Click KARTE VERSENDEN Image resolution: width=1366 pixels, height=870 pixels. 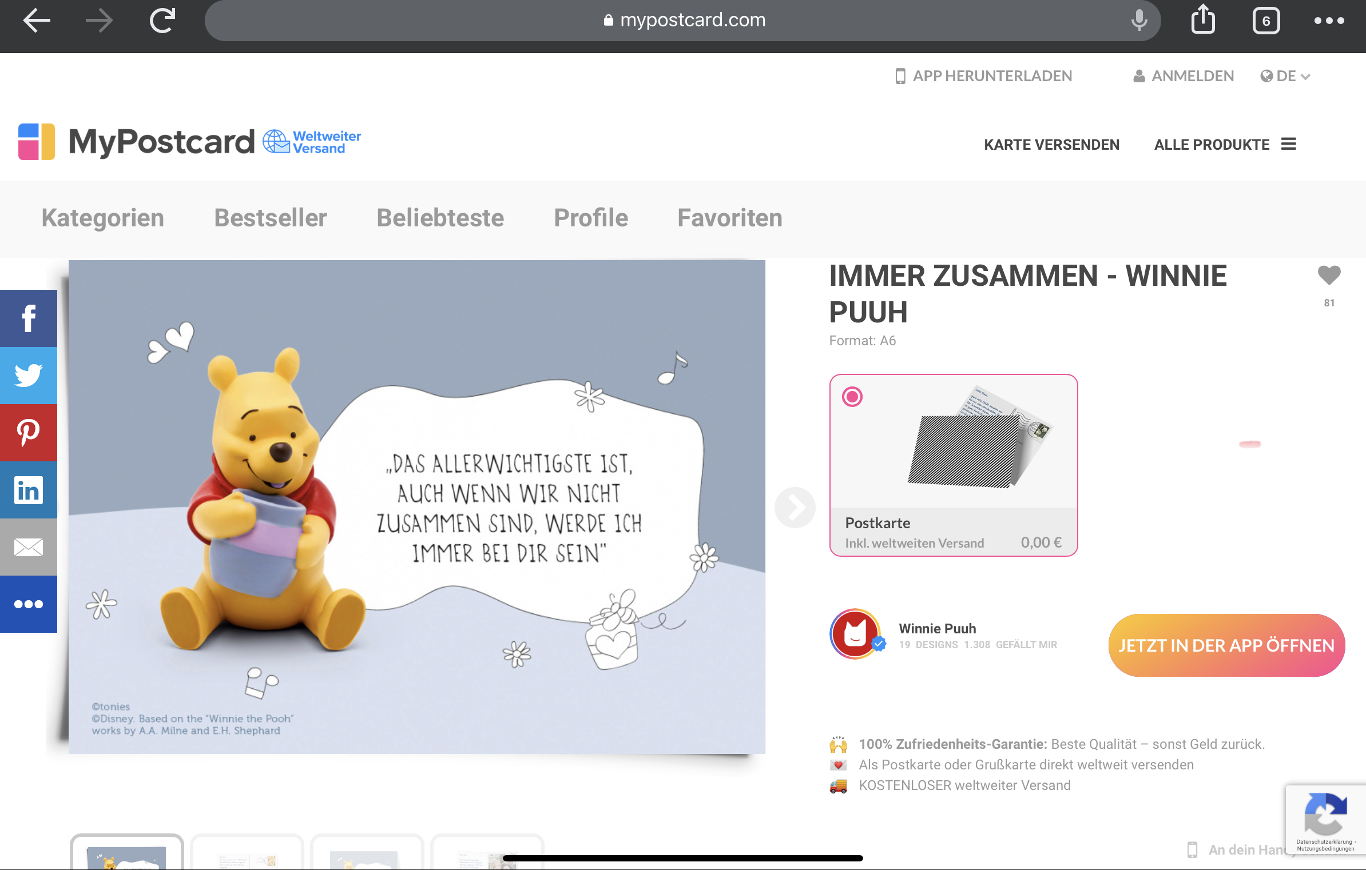[x=1051, y=145]
